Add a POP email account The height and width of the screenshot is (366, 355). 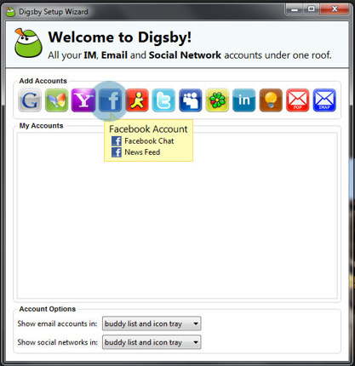298,100
